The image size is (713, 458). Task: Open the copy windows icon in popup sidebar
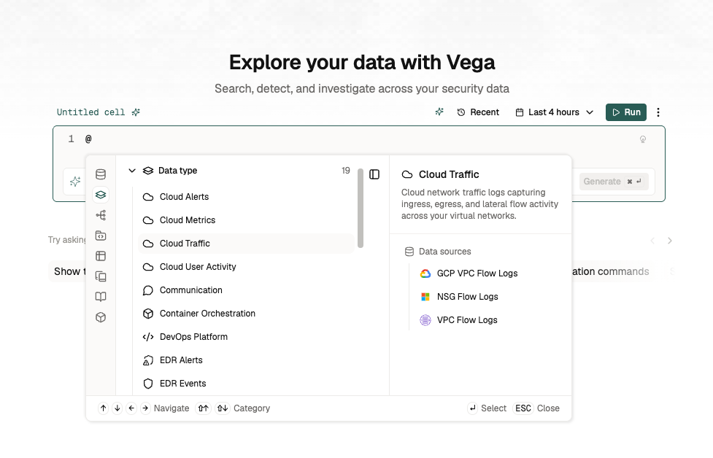click(x=101, y=276)
